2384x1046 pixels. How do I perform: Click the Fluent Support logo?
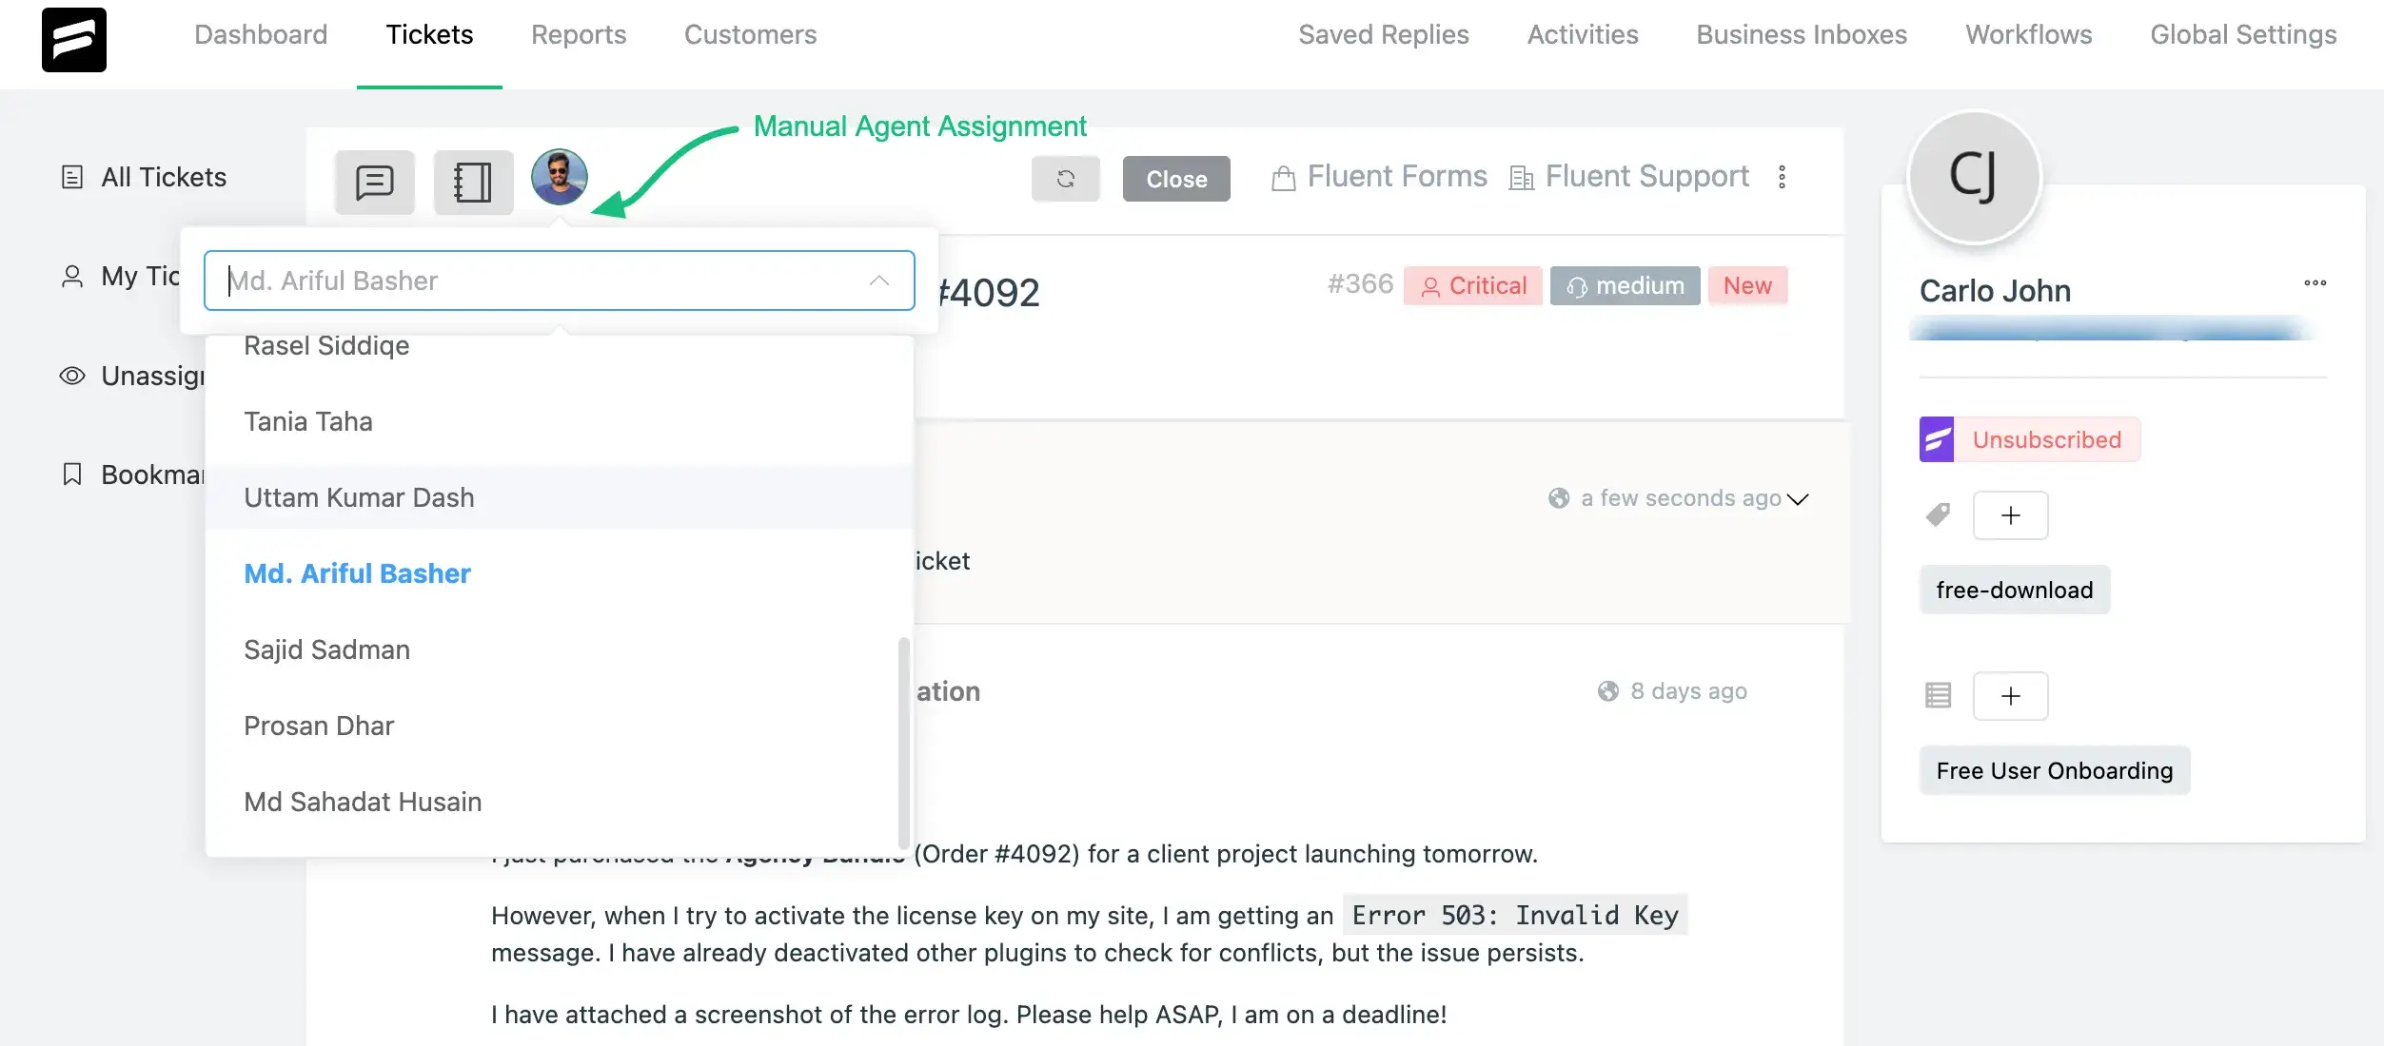point(74,39)
